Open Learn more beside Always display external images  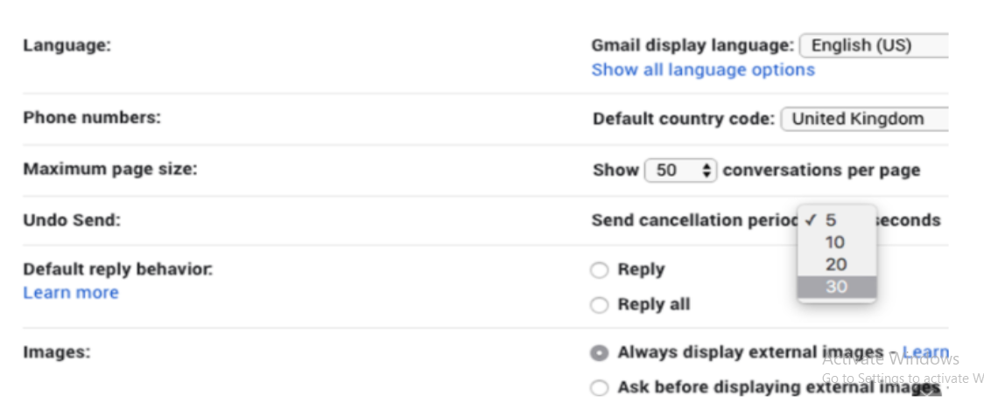925,352
